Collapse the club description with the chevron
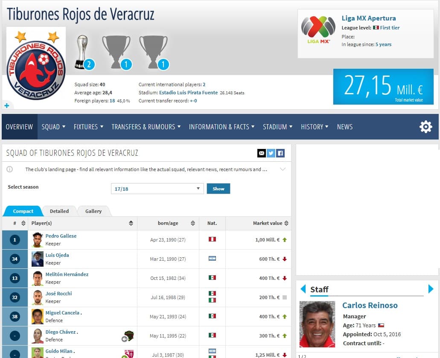Viewport: 440px width, 358px height. pyautogui.click(x=282, y=169)
